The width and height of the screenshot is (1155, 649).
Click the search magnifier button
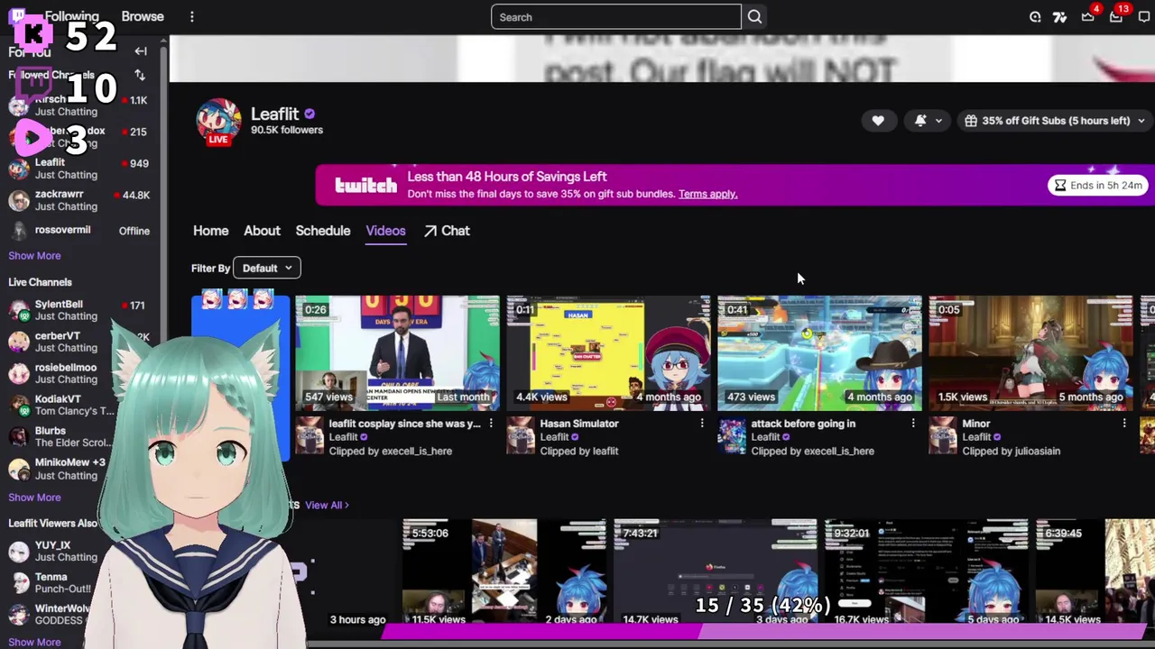(x=754, y=17)
